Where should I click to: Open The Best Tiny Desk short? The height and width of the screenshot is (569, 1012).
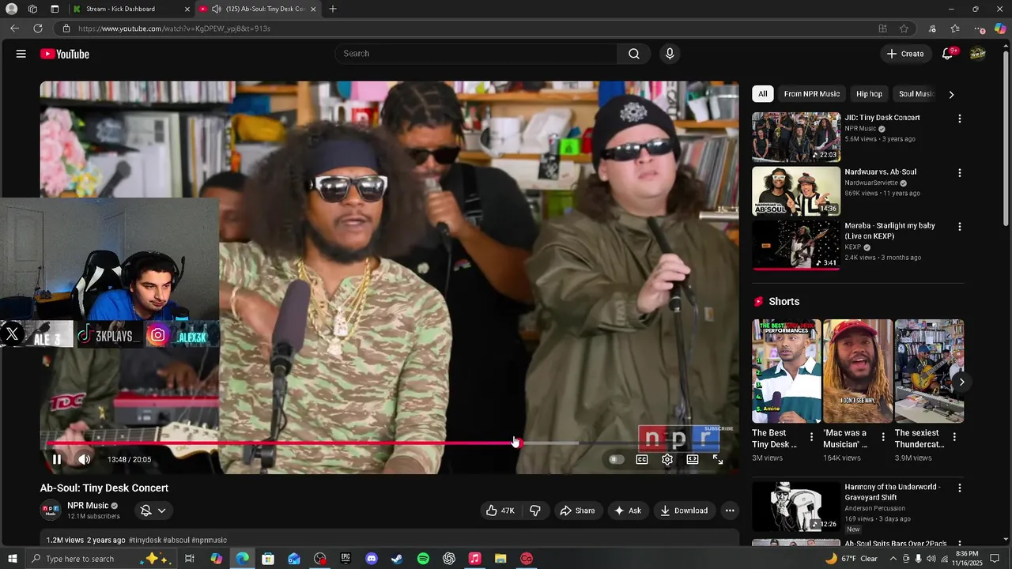click(x=787, y=371)
